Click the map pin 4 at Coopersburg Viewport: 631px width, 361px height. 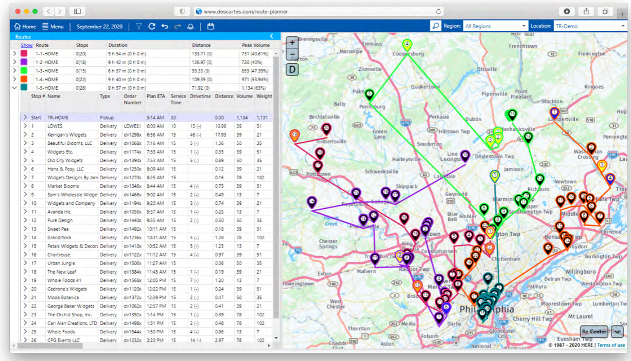pos(407,45)
